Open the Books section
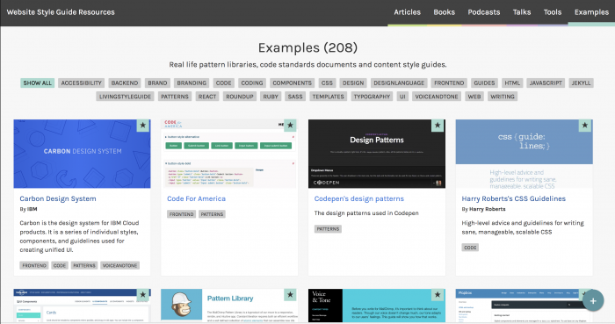 coord(444,12)
